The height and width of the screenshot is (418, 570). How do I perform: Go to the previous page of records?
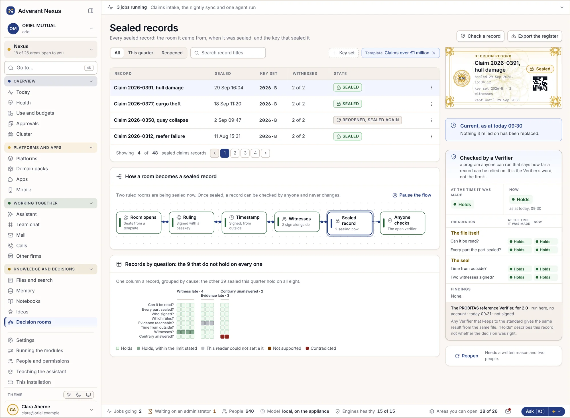tap(215, 153)
